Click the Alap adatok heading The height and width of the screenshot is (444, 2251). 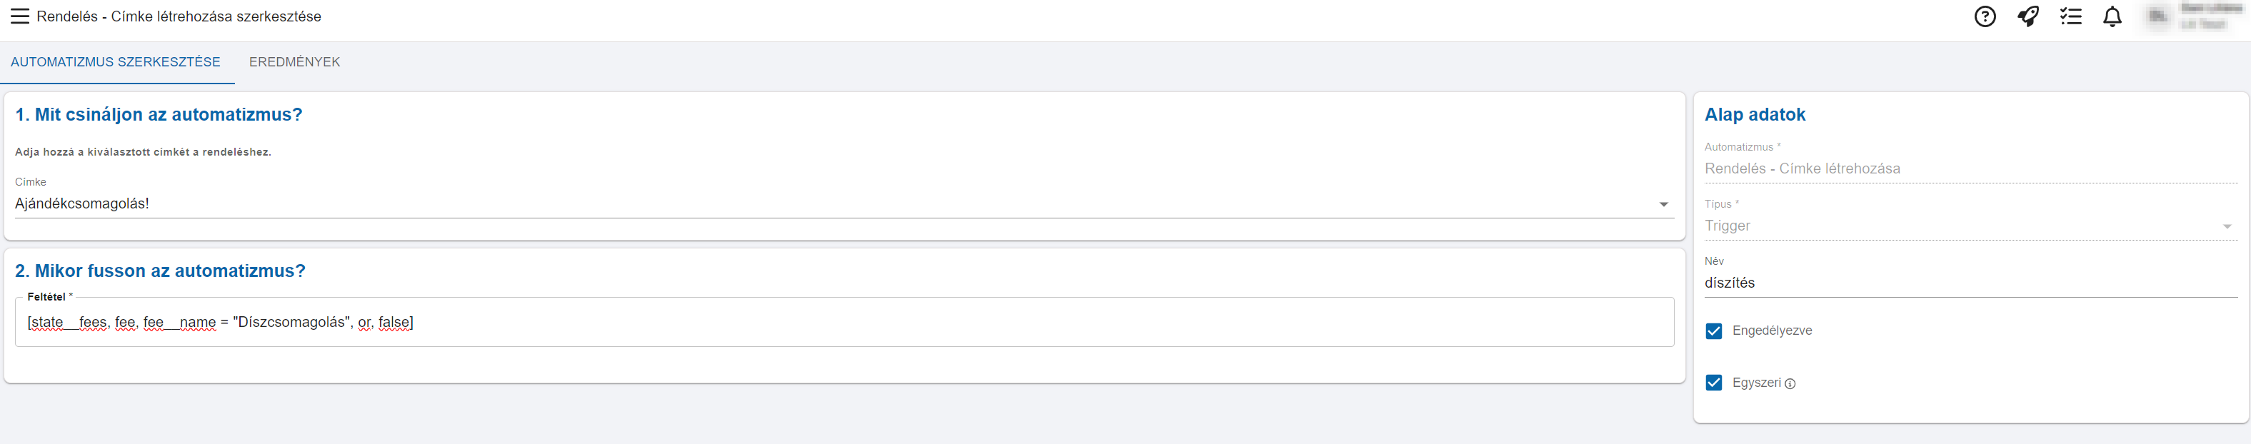(1755, 114)
